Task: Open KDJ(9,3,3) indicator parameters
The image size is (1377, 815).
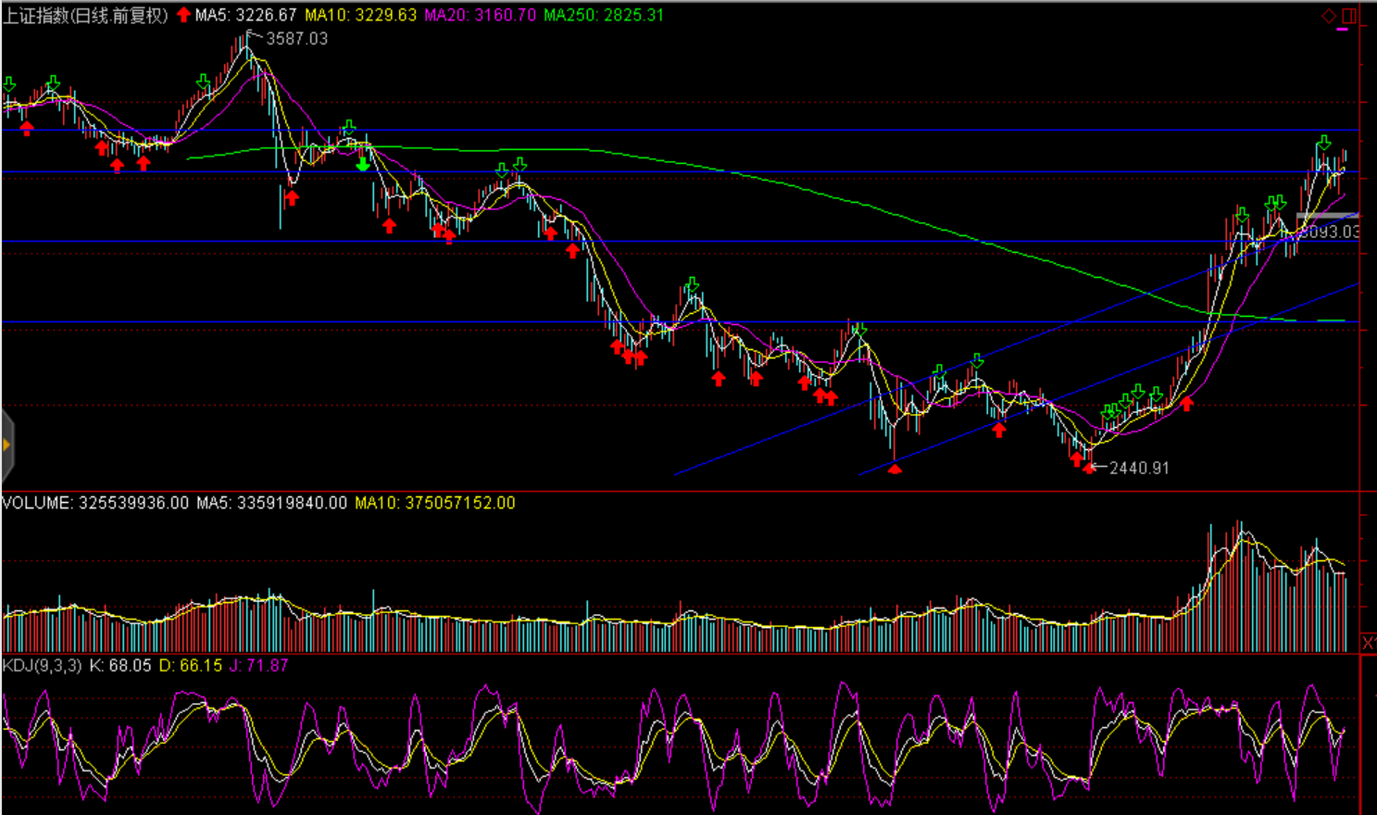Action: click(x=42, y=665)
